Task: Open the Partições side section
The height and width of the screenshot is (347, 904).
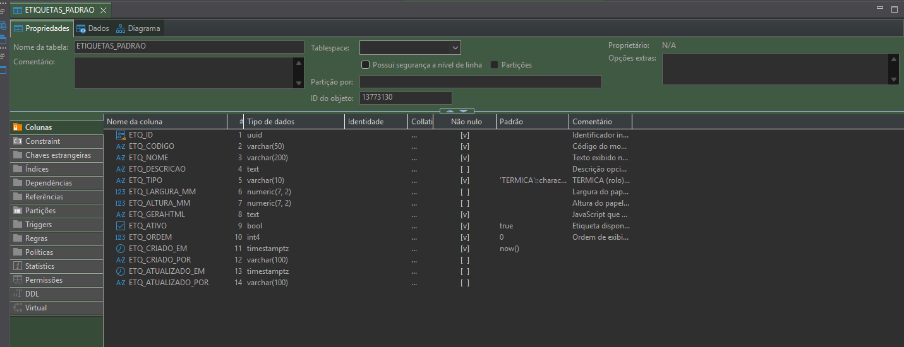Action: pos(57,211)
